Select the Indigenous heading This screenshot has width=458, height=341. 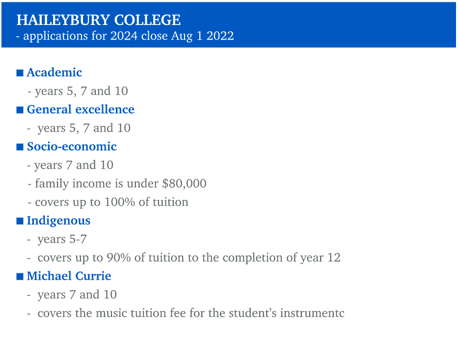point(59,221)
